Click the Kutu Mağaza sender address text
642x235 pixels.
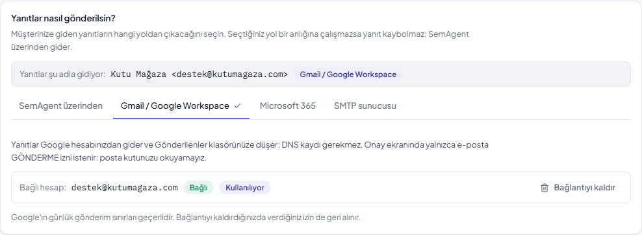click(199, 74)
